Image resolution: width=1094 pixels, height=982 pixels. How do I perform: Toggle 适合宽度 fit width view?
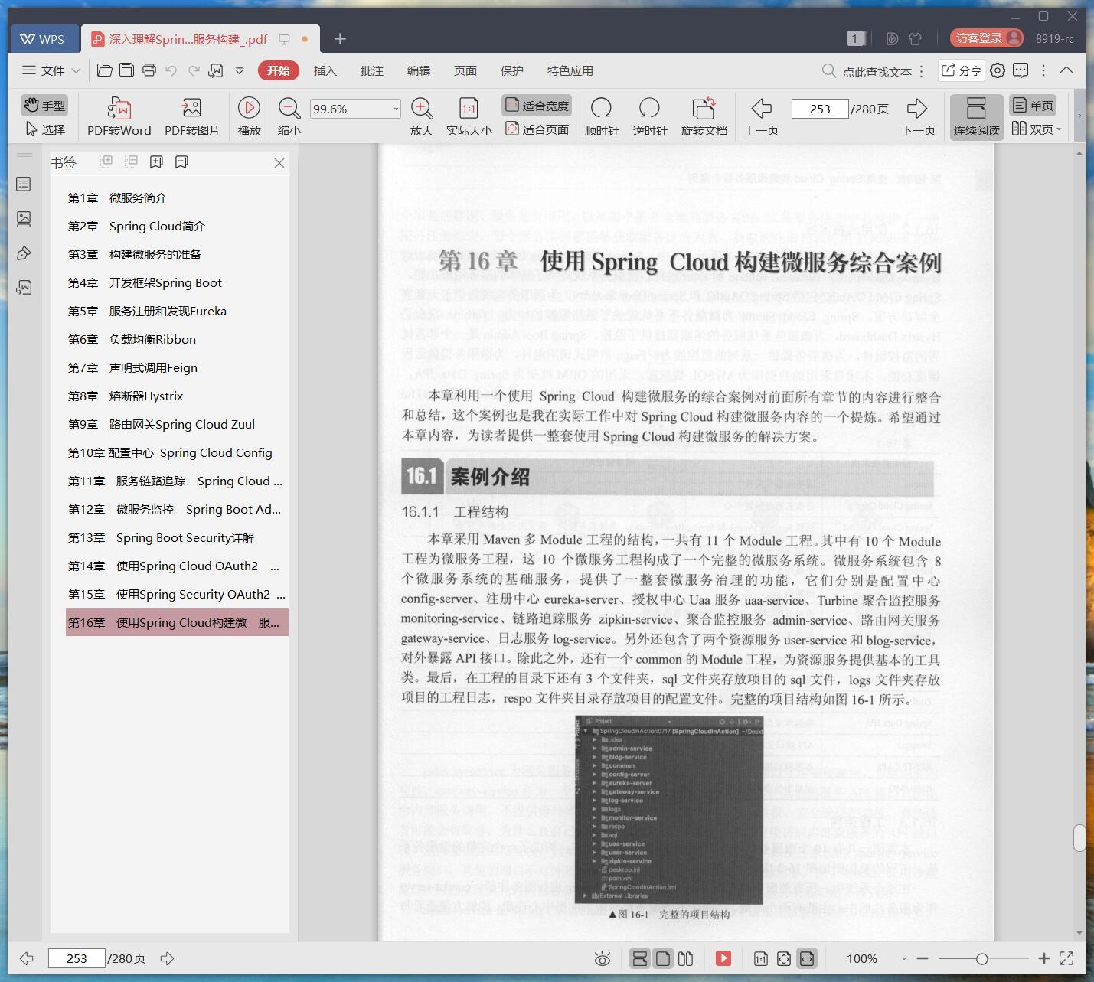click(x=537, y=106)
